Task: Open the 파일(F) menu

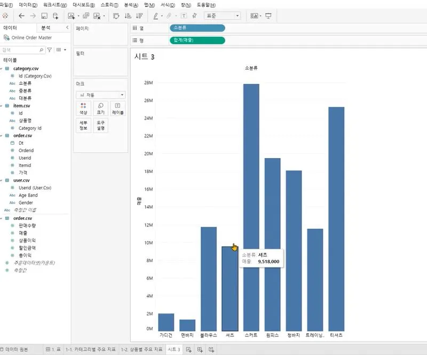Action: [6, 5]
